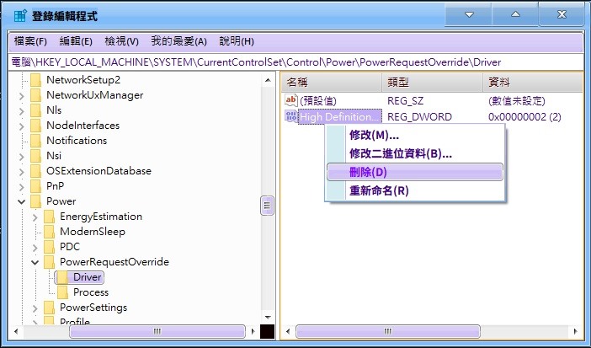Select the Process key label
Image resolution: width=591 pixels, height=348 pixels.
pos(91,292)
